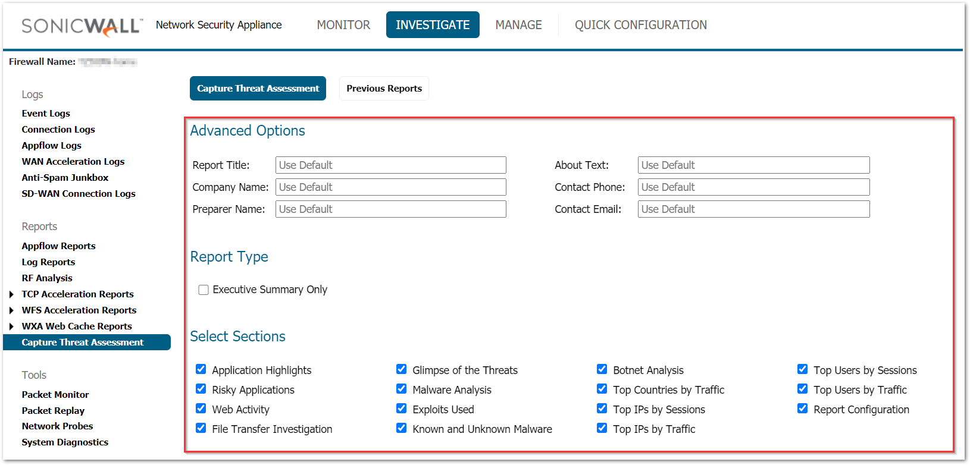Uncheck Top IPs by Traffic
This screenshot has height=465, width=970.
point(602,428)
